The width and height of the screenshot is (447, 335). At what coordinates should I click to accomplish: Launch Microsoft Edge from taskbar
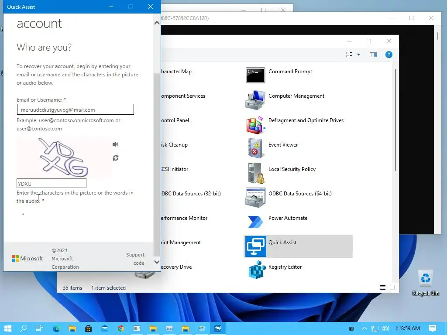[x=56, y=328]
